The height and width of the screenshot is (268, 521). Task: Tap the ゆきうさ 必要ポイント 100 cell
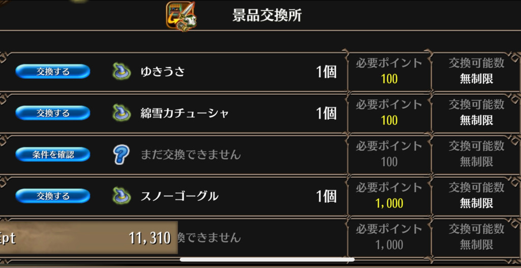pos(389,71)
